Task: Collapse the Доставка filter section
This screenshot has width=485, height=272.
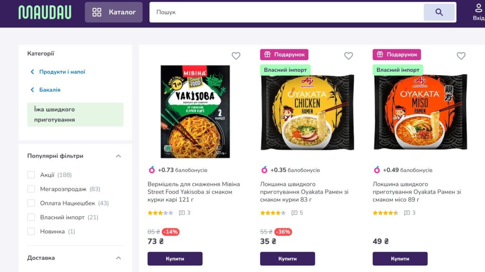Action: click(118, 258)
